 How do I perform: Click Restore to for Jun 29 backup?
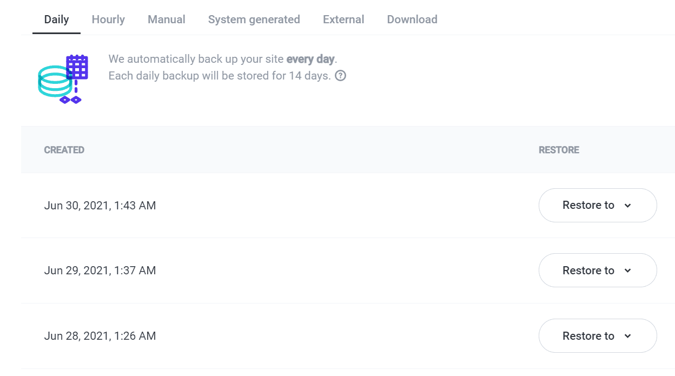click(x=598, y=271)
